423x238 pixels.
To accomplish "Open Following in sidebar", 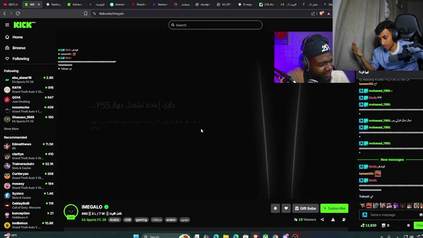I will (20, 59).
